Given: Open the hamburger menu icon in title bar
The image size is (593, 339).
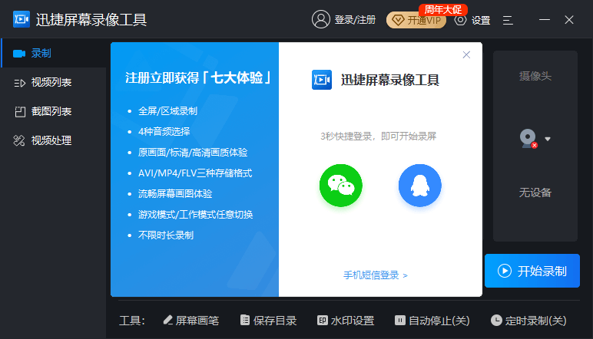Looking at the screenshot, I should point(508,20).
